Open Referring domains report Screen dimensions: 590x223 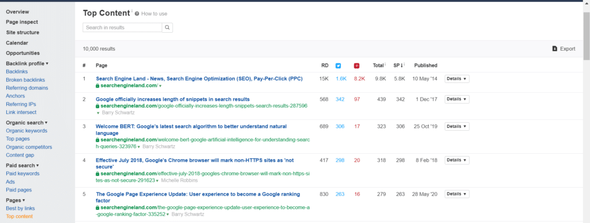27,88
